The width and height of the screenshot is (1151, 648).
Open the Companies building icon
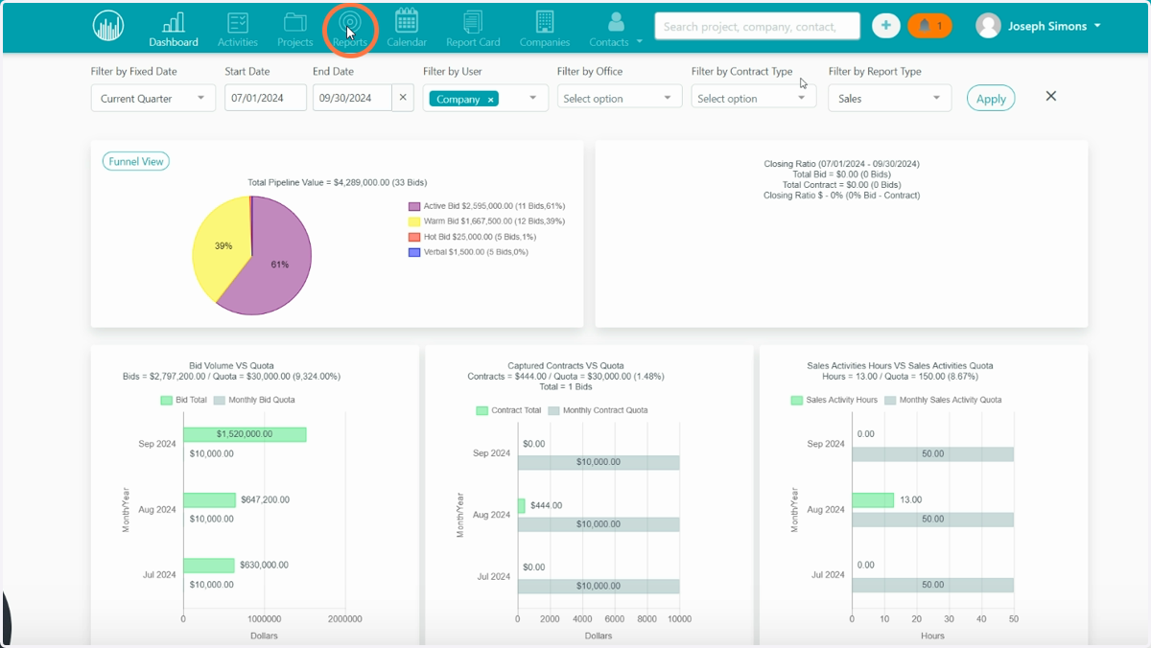tap(545, 22)
